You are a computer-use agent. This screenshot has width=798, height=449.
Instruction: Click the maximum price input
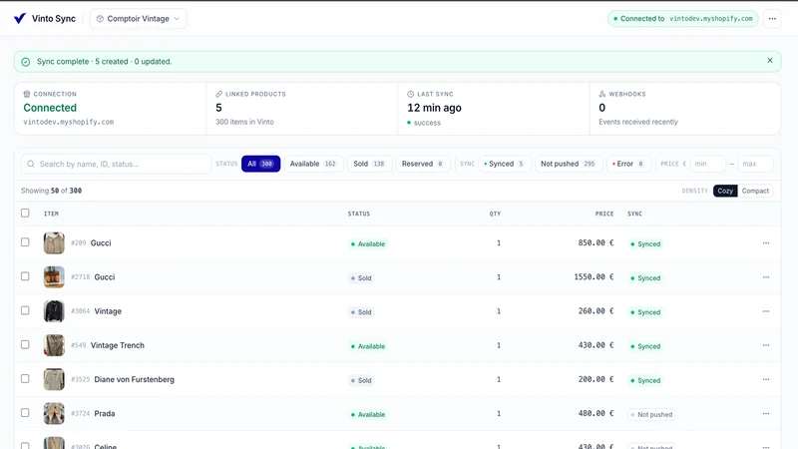pyautogui.click(x=755, y=164)
